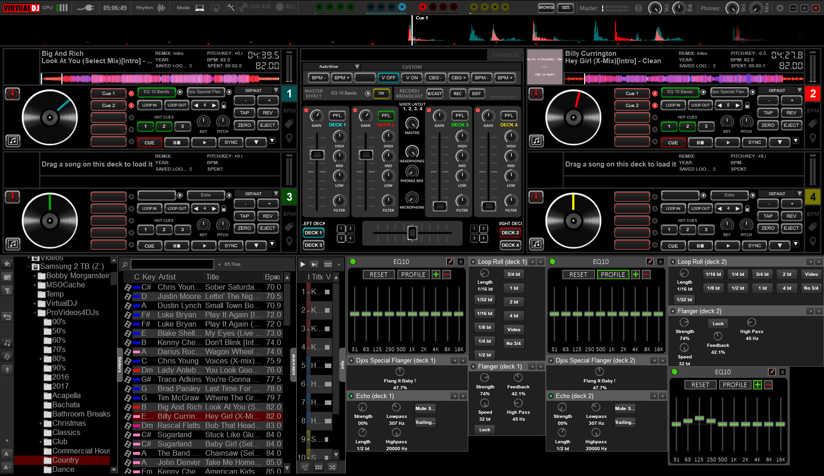
Task: Click the PROFILE button in EQ10 deck 2
Action: point(613,274)
